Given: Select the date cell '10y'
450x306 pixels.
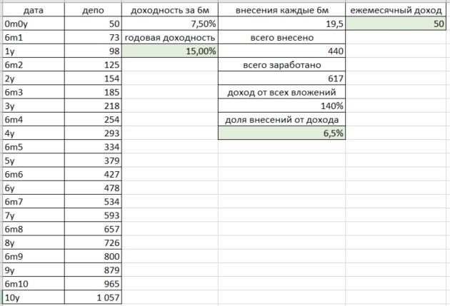Looking at the screenshot, I should (x=34, y=297).
